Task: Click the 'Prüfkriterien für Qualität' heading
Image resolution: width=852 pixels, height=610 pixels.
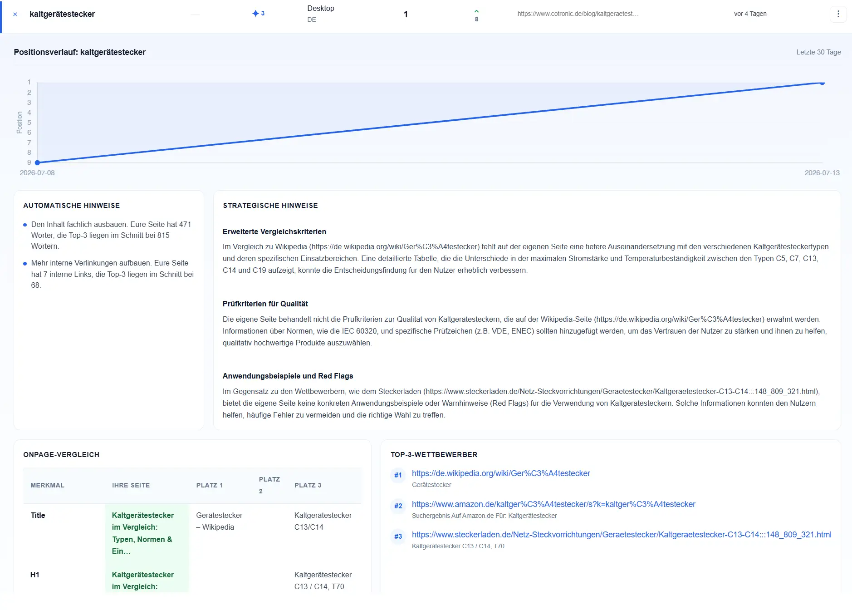Action: click(265, 304)
